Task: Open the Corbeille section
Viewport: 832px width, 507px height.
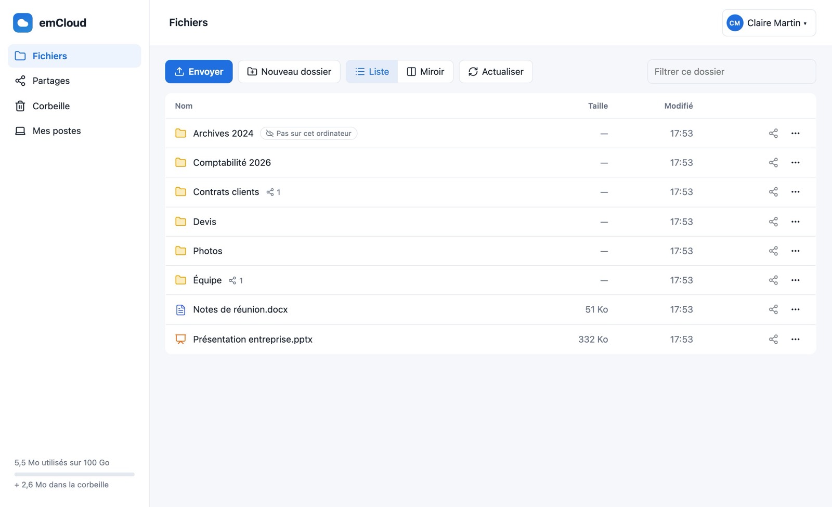Action: [74, 106]
